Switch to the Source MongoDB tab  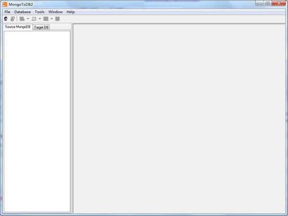point(18,27)
